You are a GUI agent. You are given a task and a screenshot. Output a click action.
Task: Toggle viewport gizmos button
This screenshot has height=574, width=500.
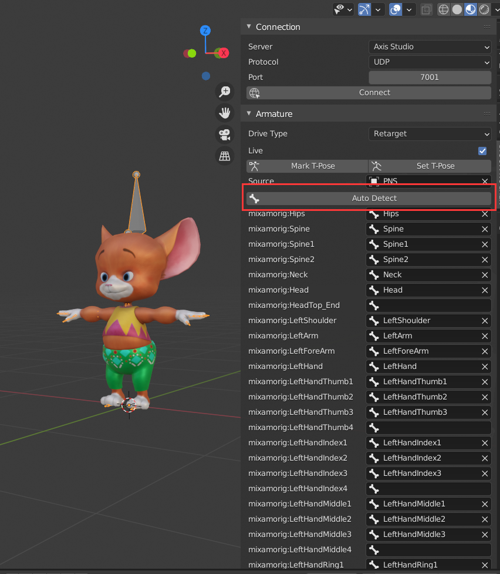tap(364, 9)
